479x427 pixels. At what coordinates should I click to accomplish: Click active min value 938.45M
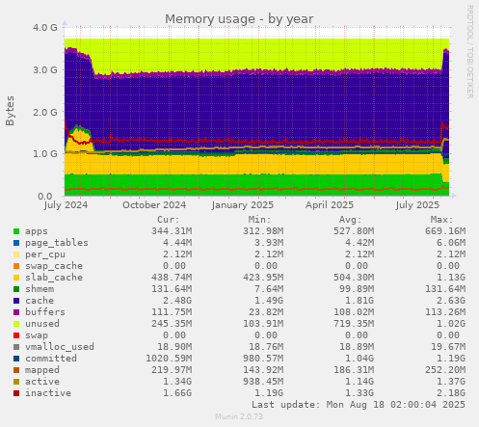click(263, 382)
